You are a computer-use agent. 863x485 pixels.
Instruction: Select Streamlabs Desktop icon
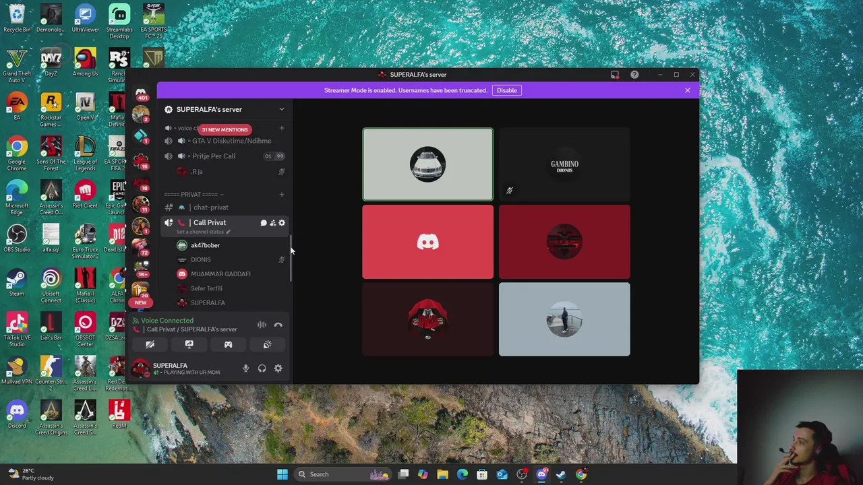(119, 22)
